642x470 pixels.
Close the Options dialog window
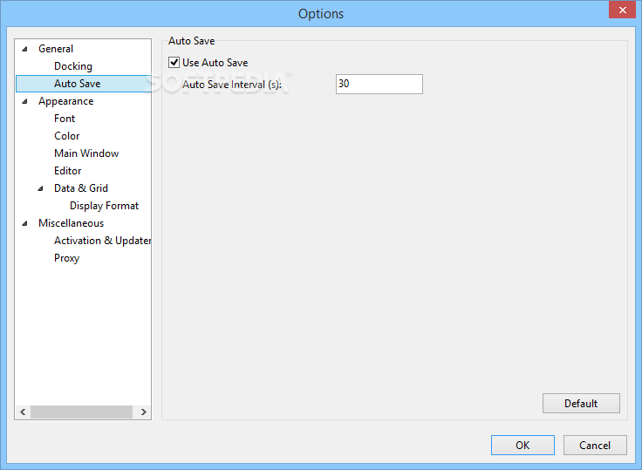click(x=621, y=10)
